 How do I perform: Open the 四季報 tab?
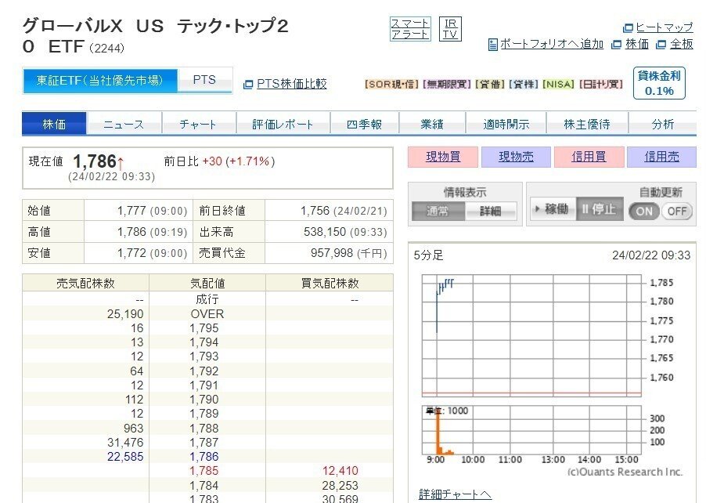[x=364, y=124]
